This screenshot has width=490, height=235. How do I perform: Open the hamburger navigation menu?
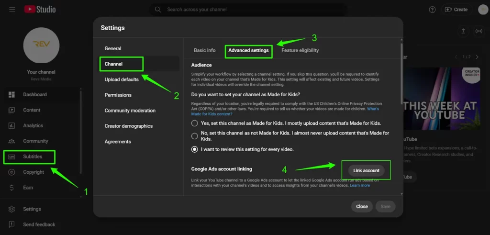pyautogui.click(x=12, y=10)
